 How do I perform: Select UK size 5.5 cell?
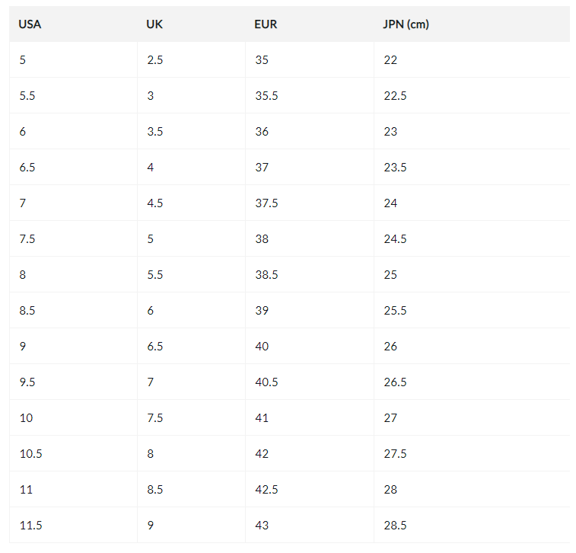pos(154,275)
